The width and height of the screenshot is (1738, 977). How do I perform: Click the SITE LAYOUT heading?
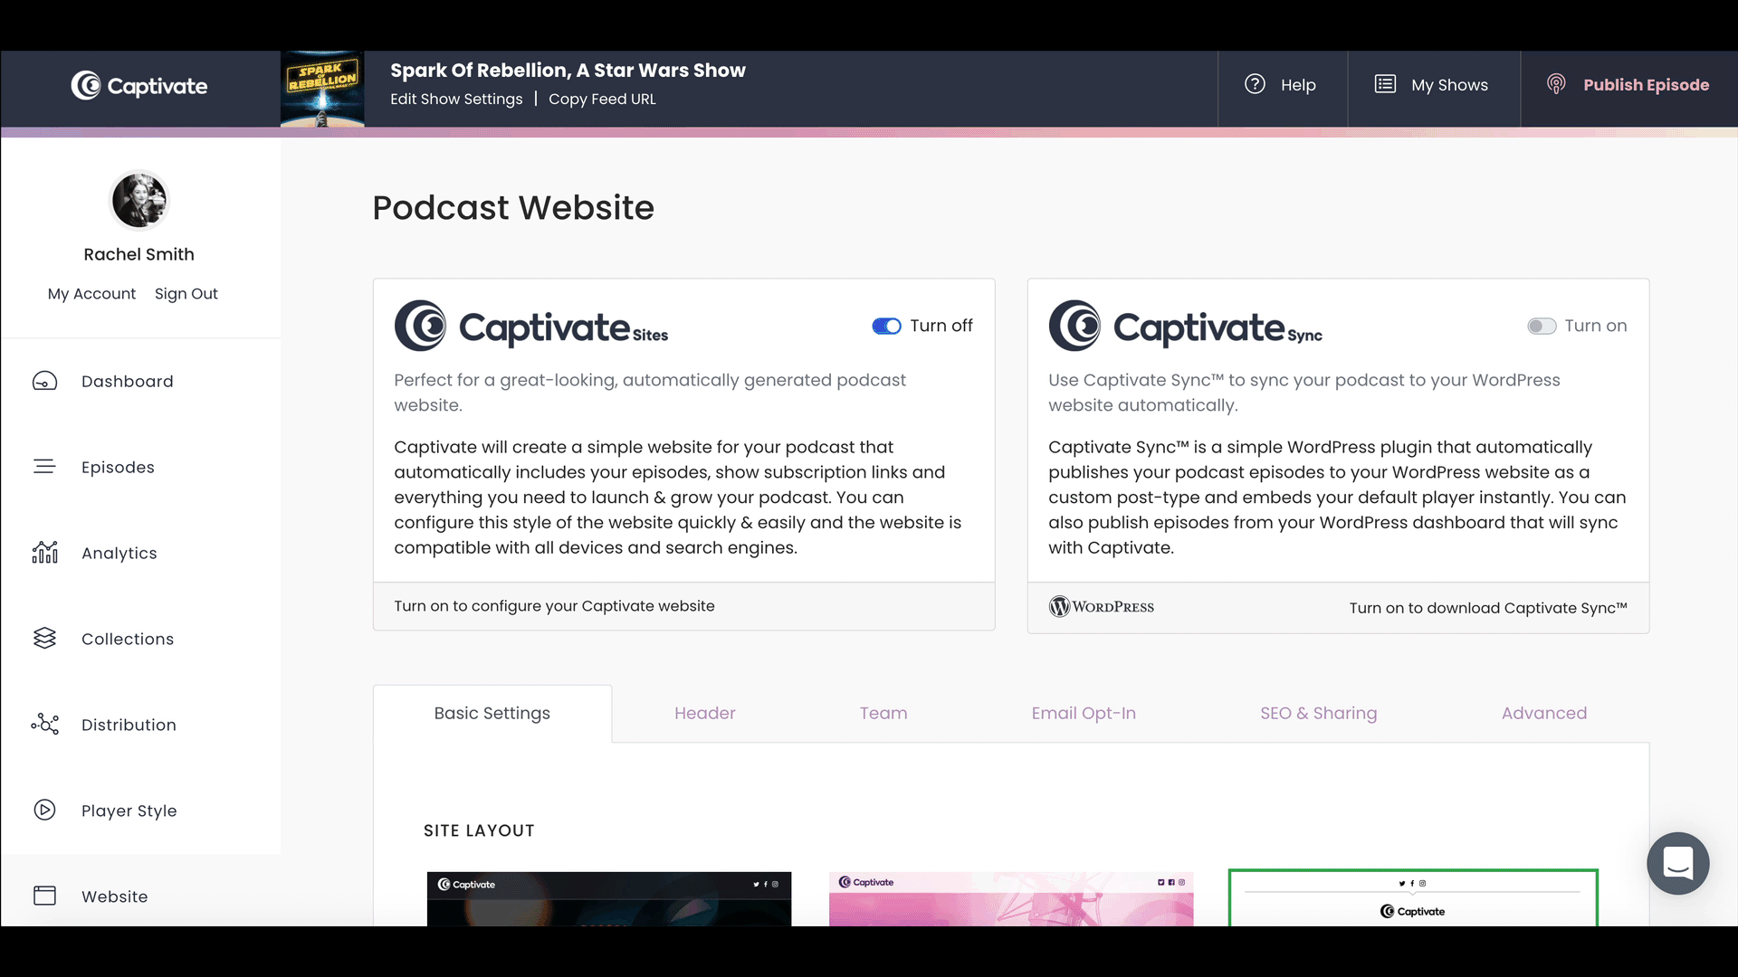(479, 830)
